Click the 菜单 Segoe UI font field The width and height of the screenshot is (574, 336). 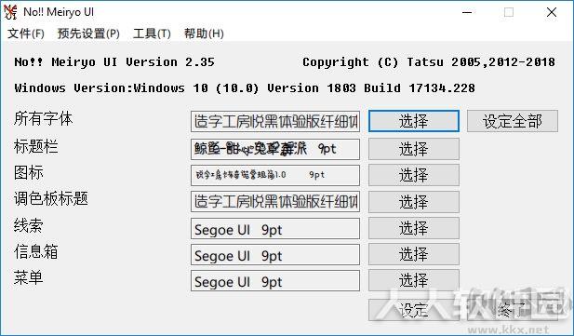[275, 281]
